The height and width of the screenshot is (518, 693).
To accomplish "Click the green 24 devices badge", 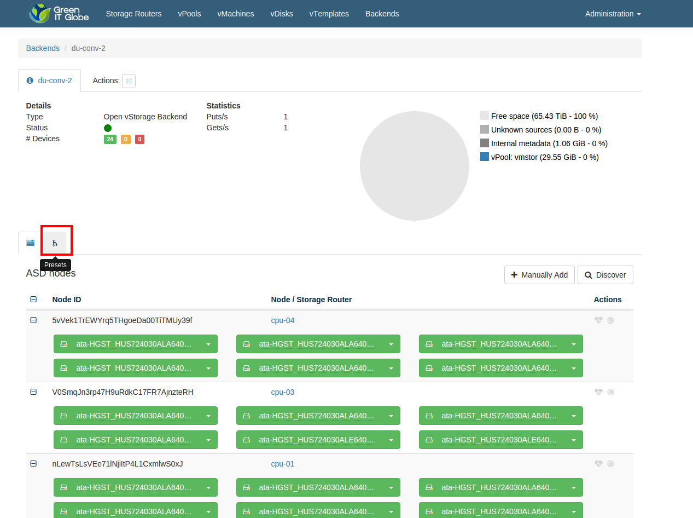I will pyautogui.click(x=110, y=139).
